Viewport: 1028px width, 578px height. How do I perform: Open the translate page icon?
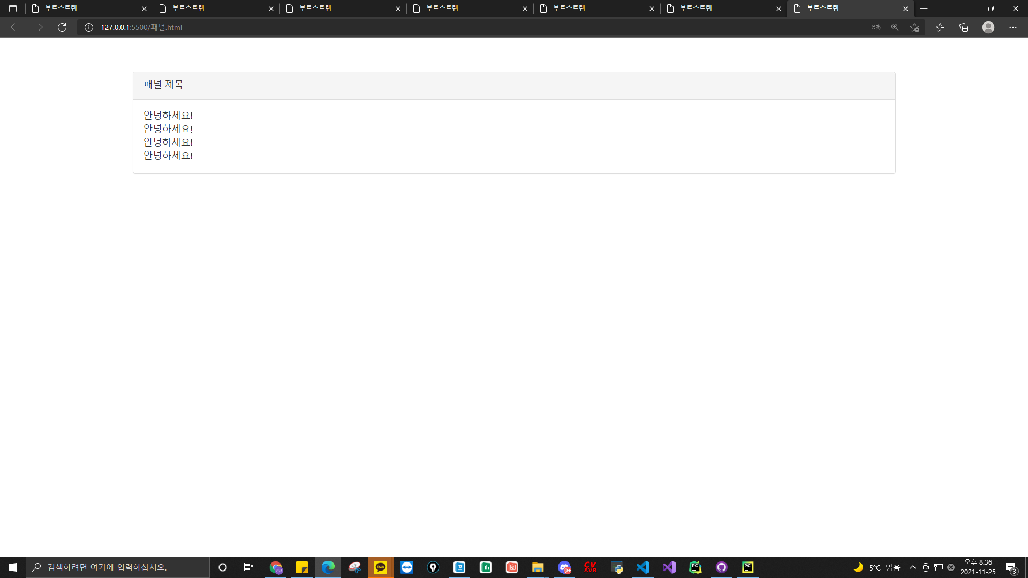tap(876, 27)
